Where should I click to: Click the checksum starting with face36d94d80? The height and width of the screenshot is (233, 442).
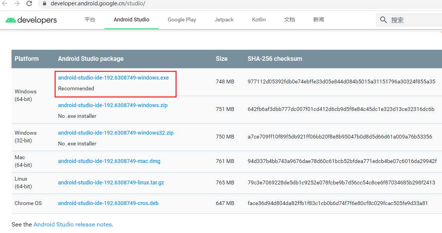(x=338, y=203)
